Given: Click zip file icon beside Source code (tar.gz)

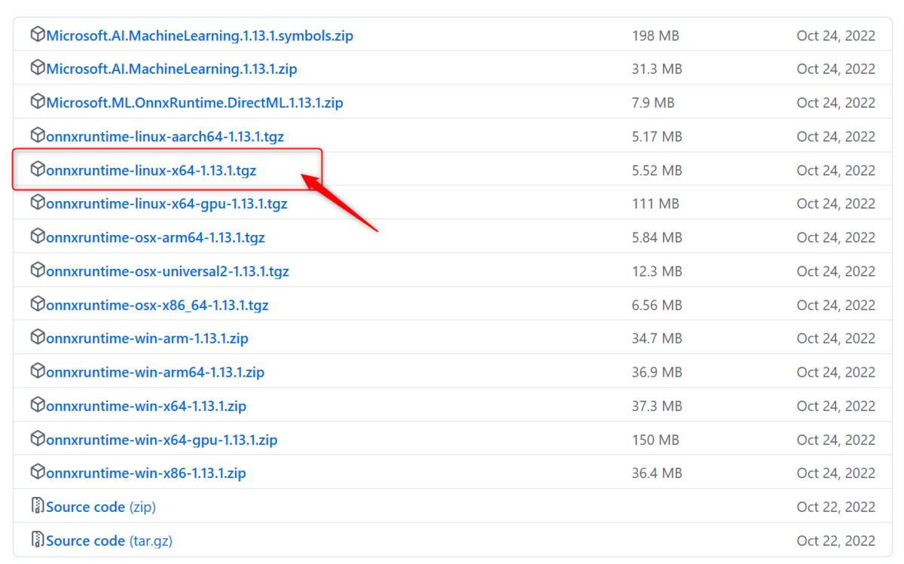Looking at the screenshot, I should click(x=38, y=540).
